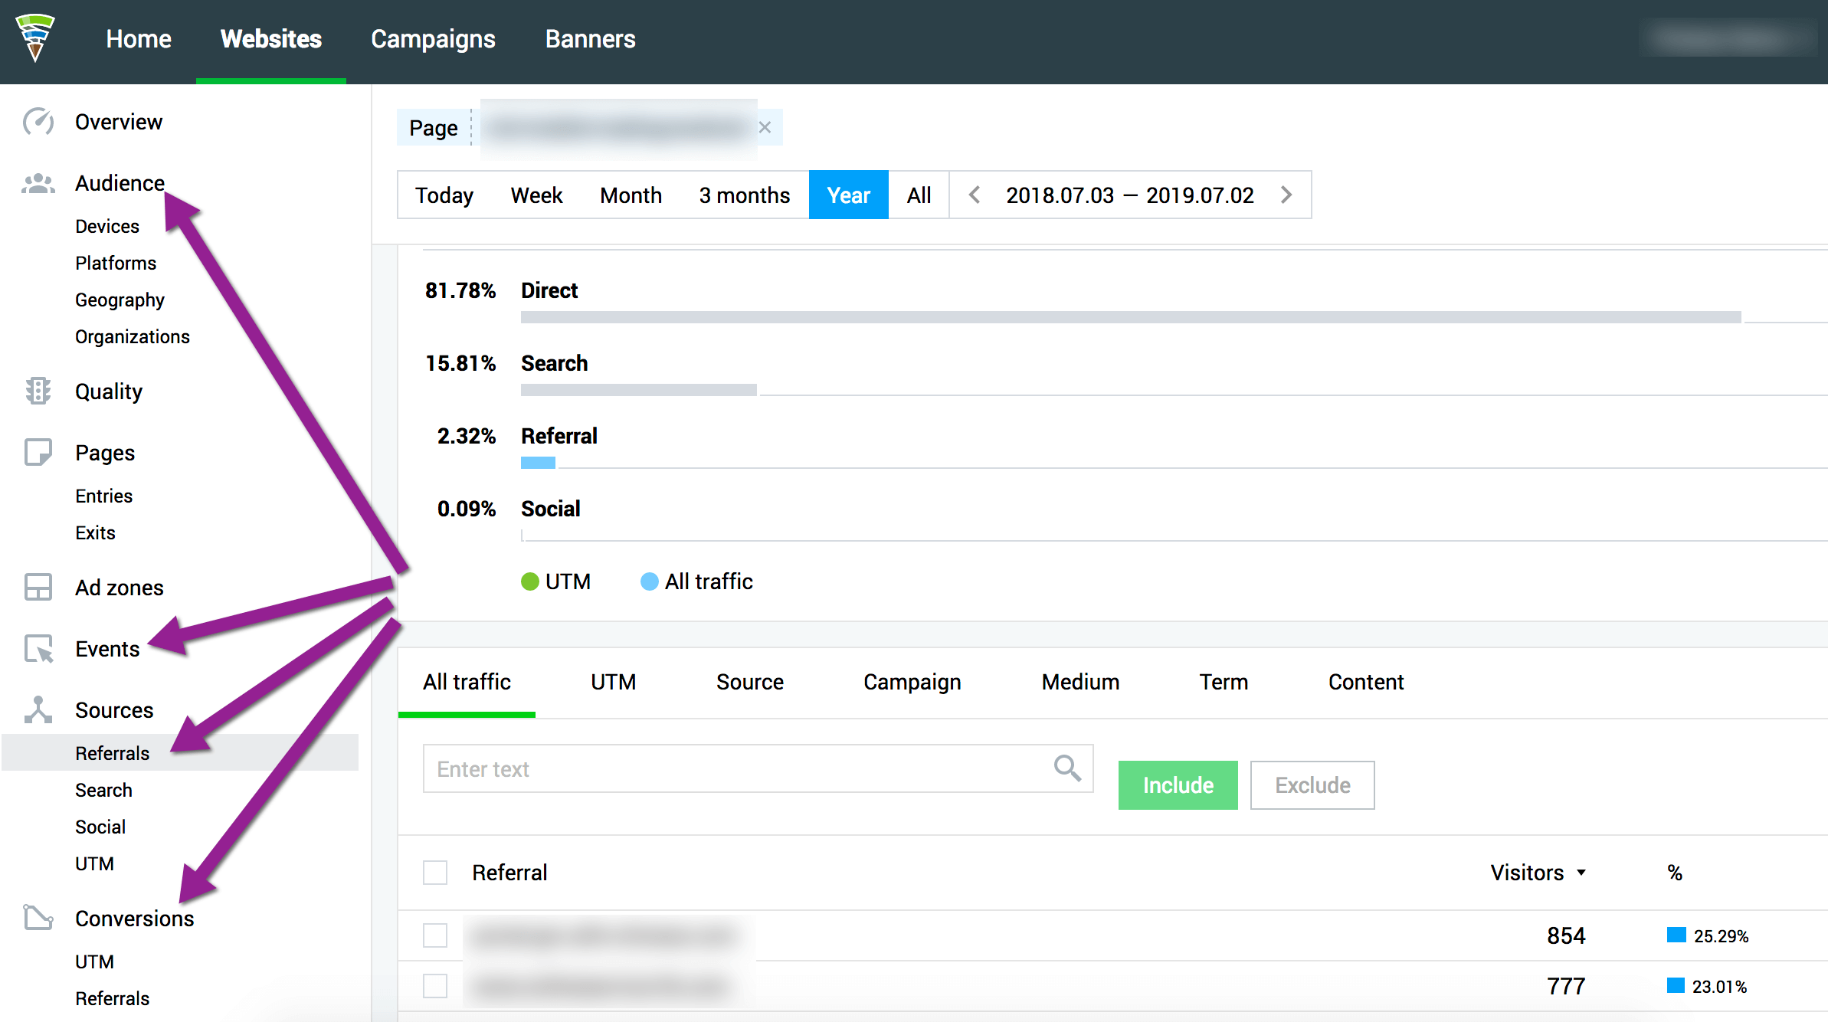Click the Year period selector button
Viewport: 1828px width, 1022px height.
click(847, 195)
